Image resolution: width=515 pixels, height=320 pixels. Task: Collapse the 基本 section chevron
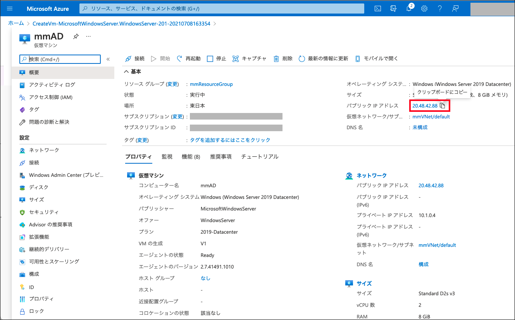pos(126,72)
